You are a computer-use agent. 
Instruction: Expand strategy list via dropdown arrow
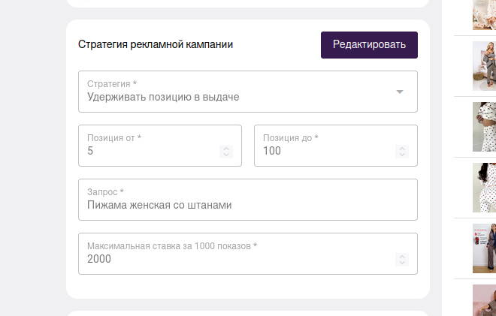[x=400, y=92]
